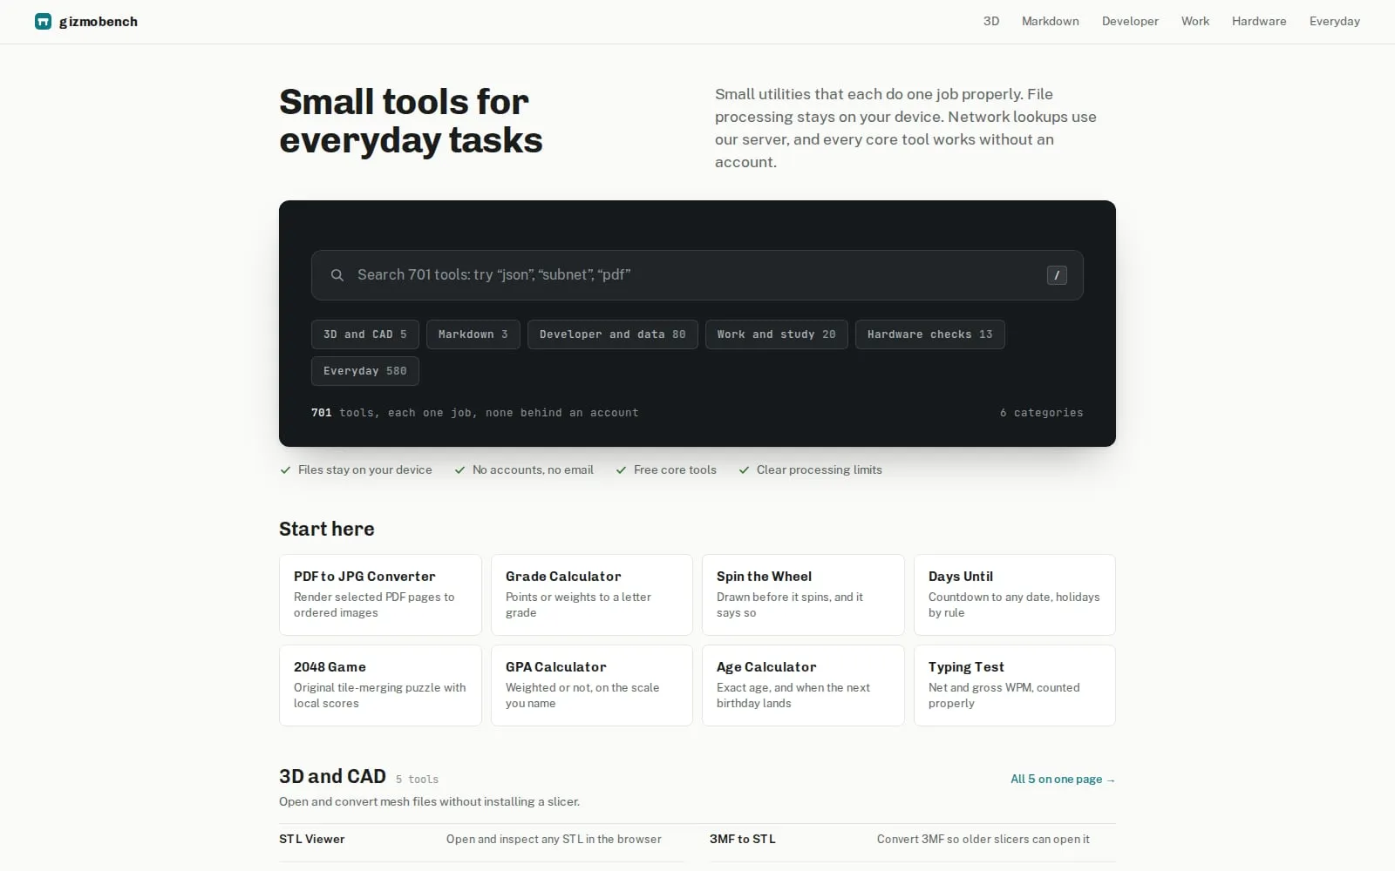1395x871 pixels.
Task: Click the 6 categories label
Action: [x=1041, y=413]
